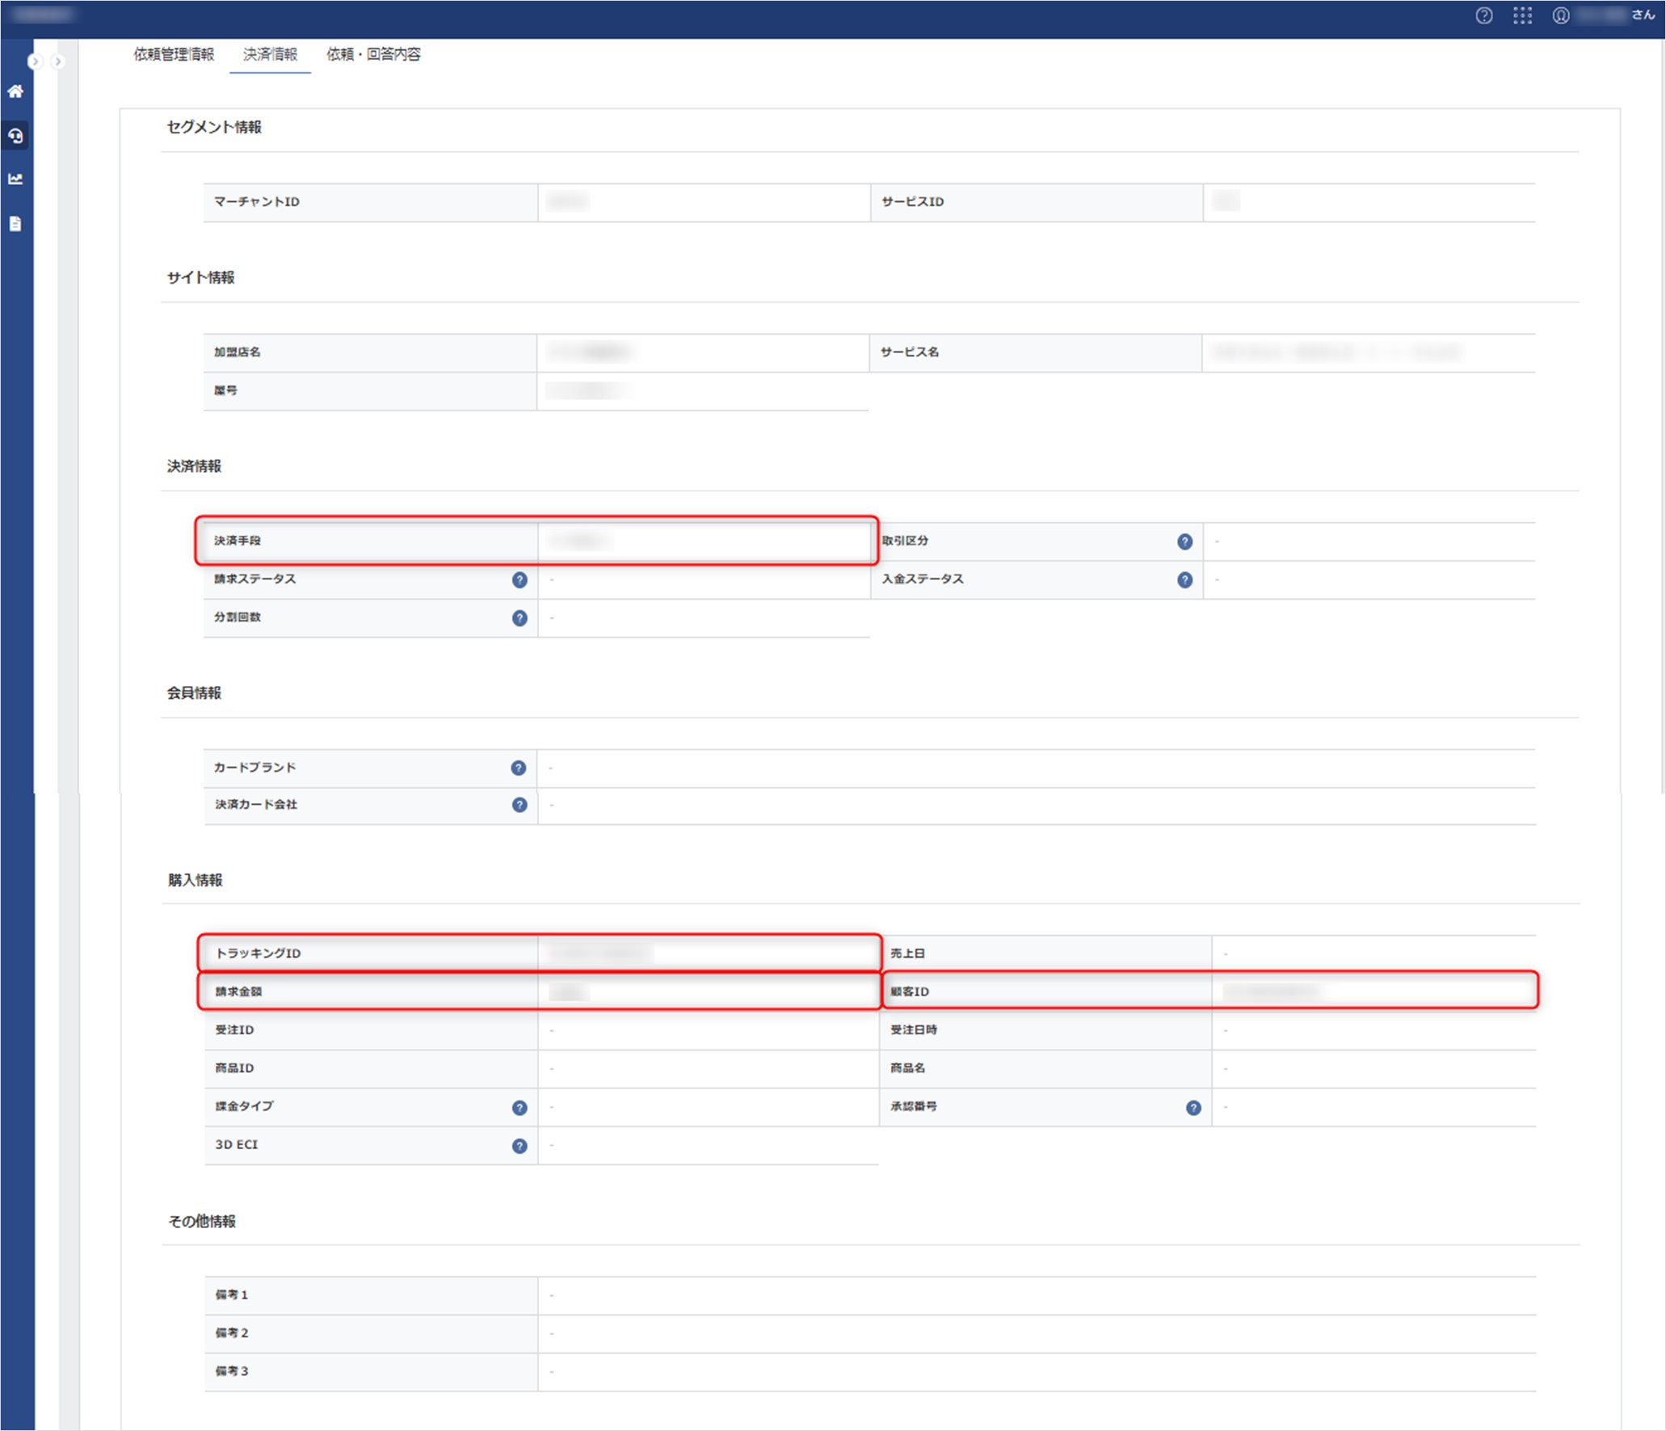This screenshot has width=1666, height=1431.
Task: Open the Home icon in sidebar
Action: [x=15, y=91]
